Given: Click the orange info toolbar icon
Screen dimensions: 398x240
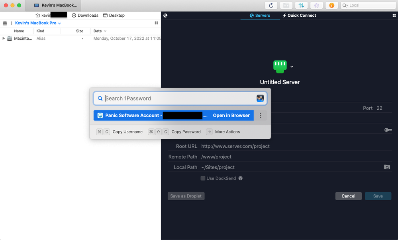Looking at the screenshot, I should coord(331,5).
